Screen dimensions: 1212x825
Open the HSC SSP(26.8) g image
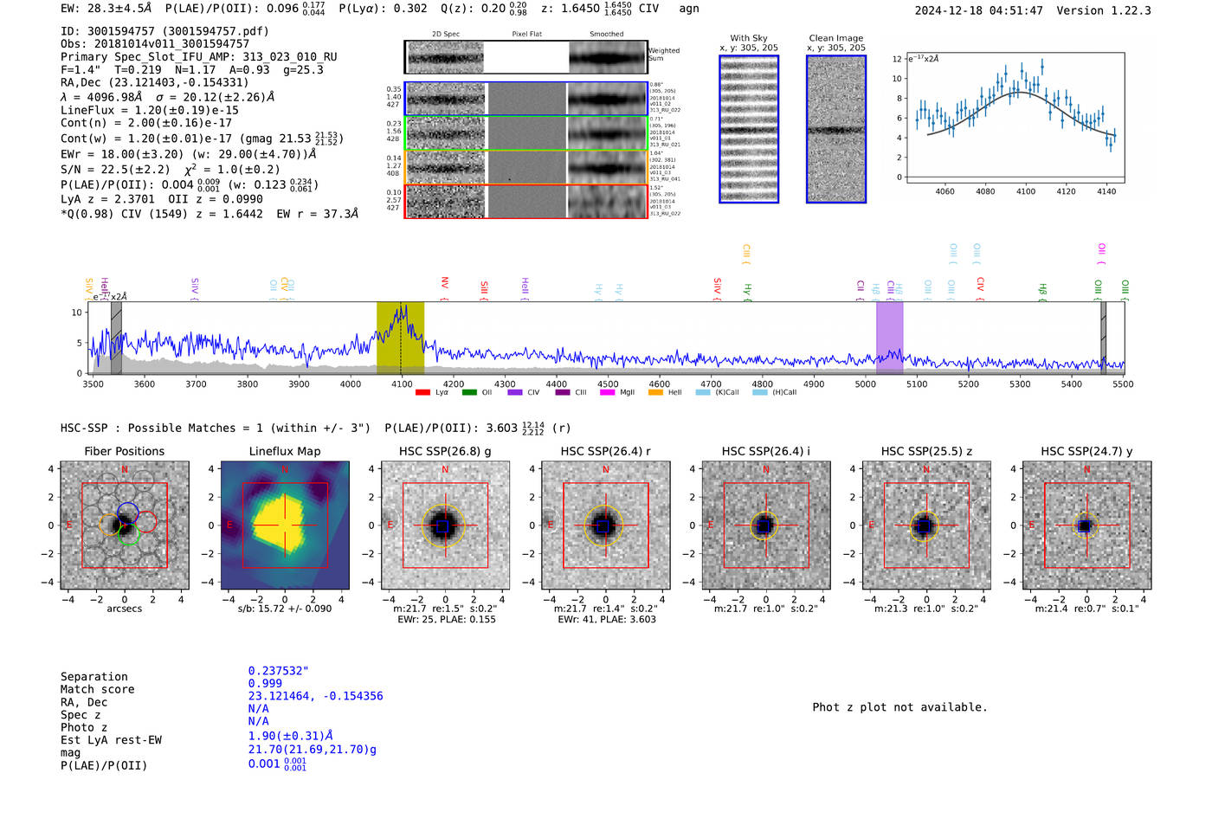(x=445, y=525)
